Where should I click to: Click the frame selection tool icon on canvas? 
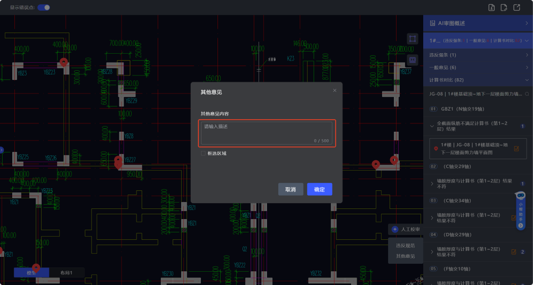[412, 39]
